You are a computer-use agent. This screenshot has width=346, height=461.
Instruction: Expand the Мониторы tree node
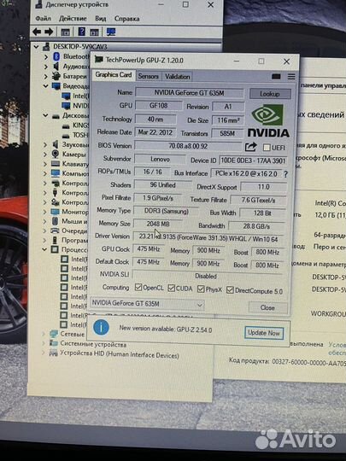(45, 212)
